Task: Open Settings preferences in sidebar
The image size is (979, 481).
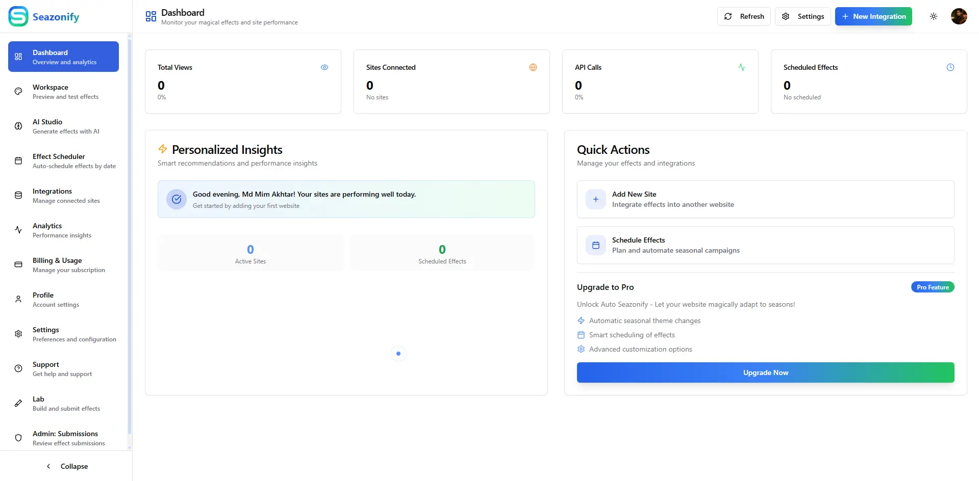Action: coord(64,334)
